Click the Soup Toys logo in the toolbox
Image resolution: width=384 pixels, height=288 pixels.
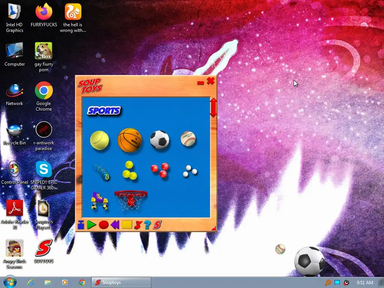[90, 86]
